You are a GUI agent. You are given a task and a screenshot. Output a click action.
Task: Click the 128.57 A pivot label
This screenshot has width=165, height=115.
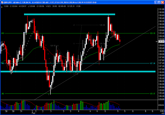click(x=54, y=46)
